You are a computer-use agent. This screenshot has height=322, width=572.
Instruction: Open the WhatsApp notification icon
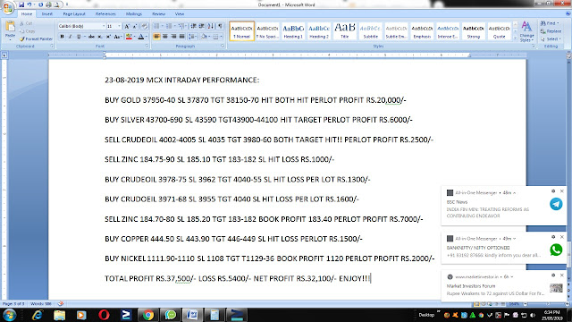click(x=556, y=250)
